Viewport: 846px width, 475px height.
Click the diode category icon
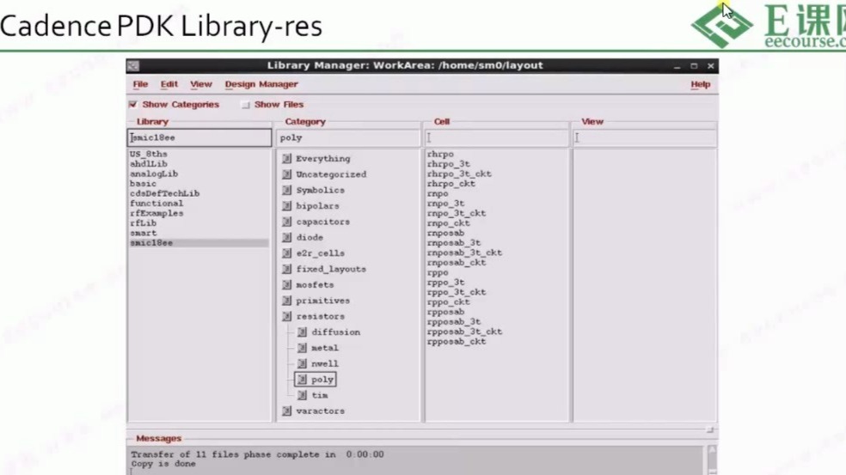(287, 237)
